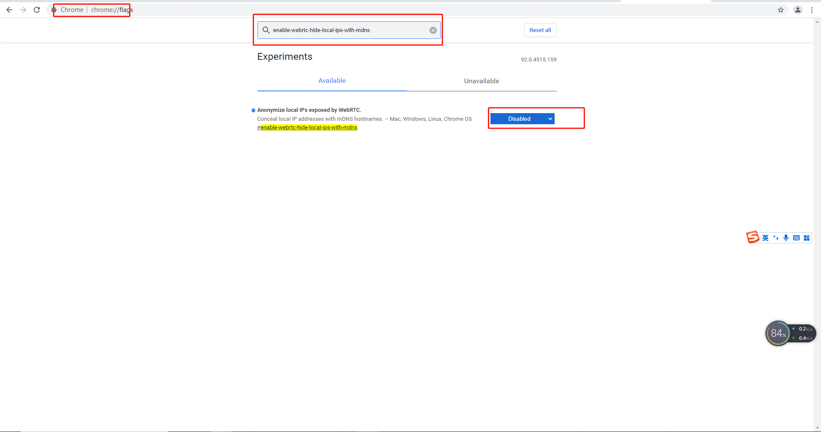Toggle Sogou English/Chinese mode indicator
This screenshot has width=821, height=432.
(765, 238)
